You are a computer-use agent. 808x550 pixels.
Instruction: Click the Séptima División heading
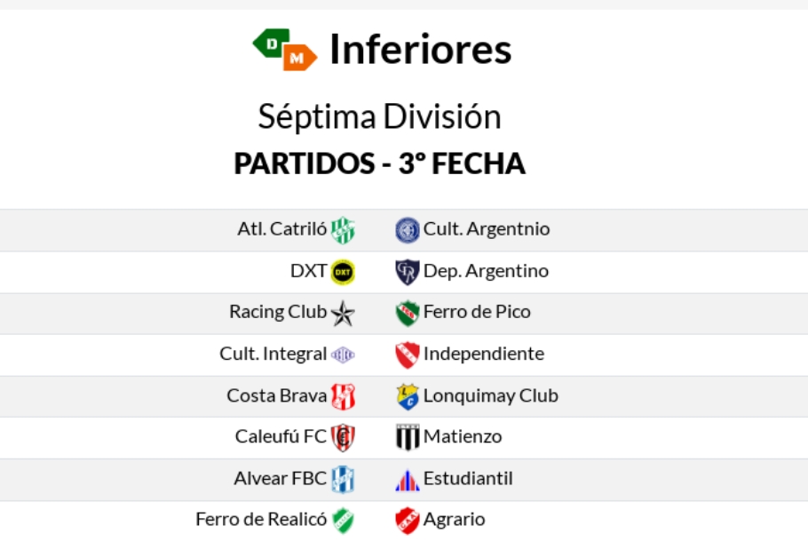[379, 116]
